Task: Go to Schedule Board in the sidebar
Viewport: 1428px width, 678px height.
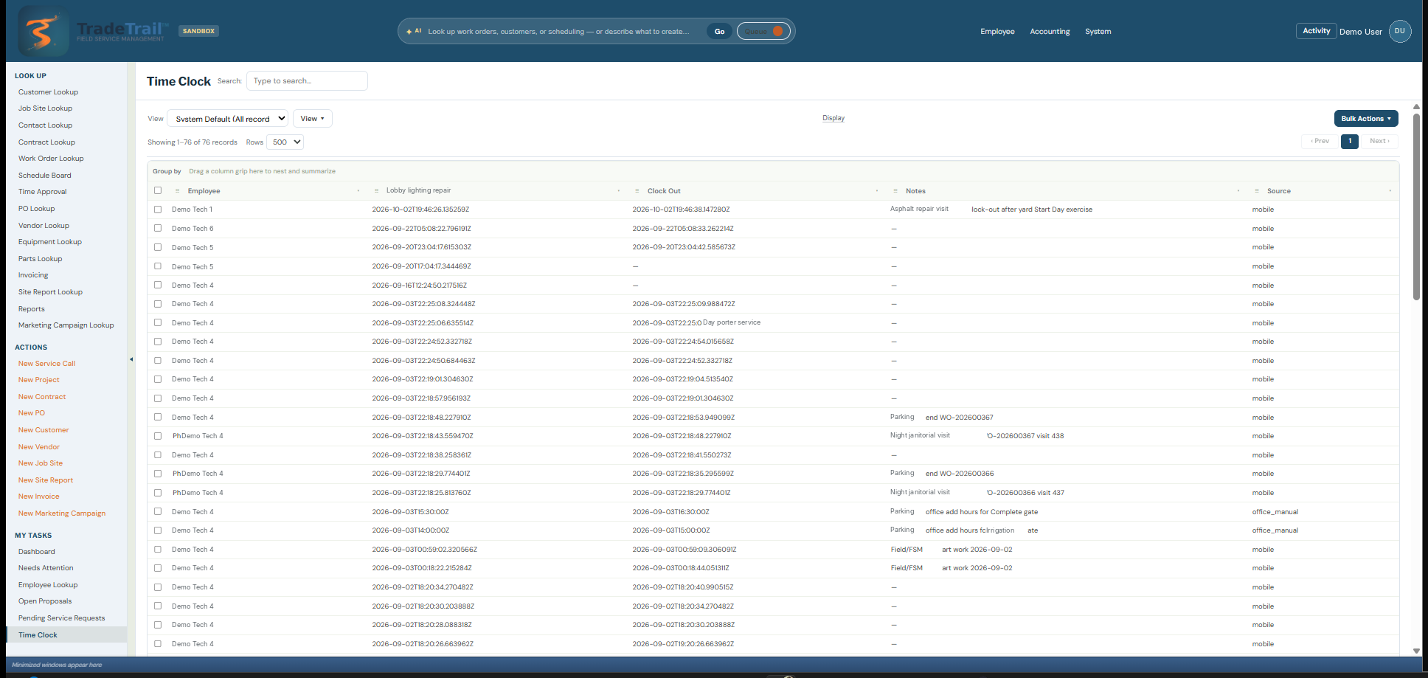Action: (x=45, y=176)
